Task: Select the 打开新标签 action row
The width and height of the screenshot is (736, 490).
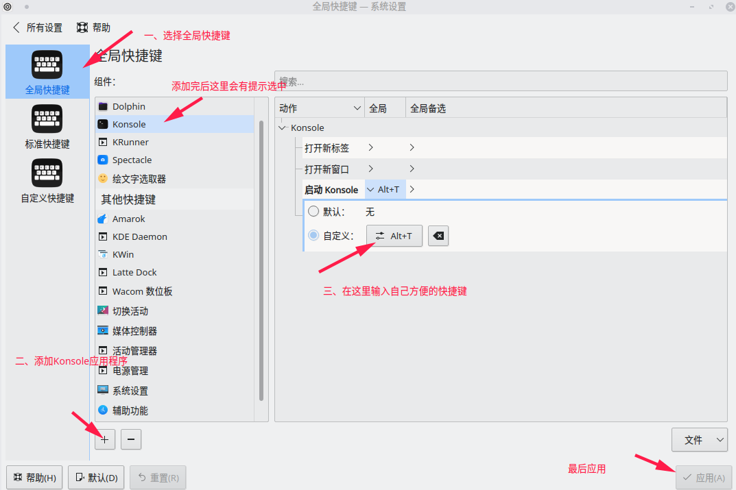Action: point(515,148)
